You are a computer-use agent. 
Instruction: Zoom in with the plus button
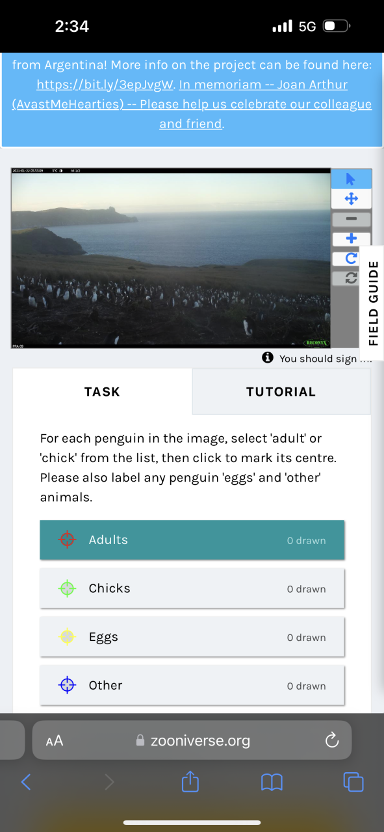(351, 239)
